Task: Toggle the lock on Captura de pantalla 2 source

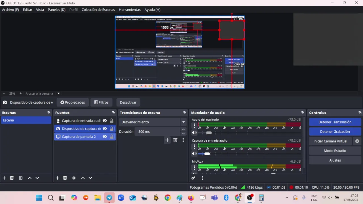Action: coord(112,137)
